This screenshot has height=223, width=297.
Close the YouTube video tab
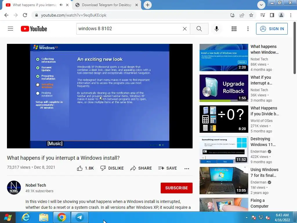coord(67,5)
